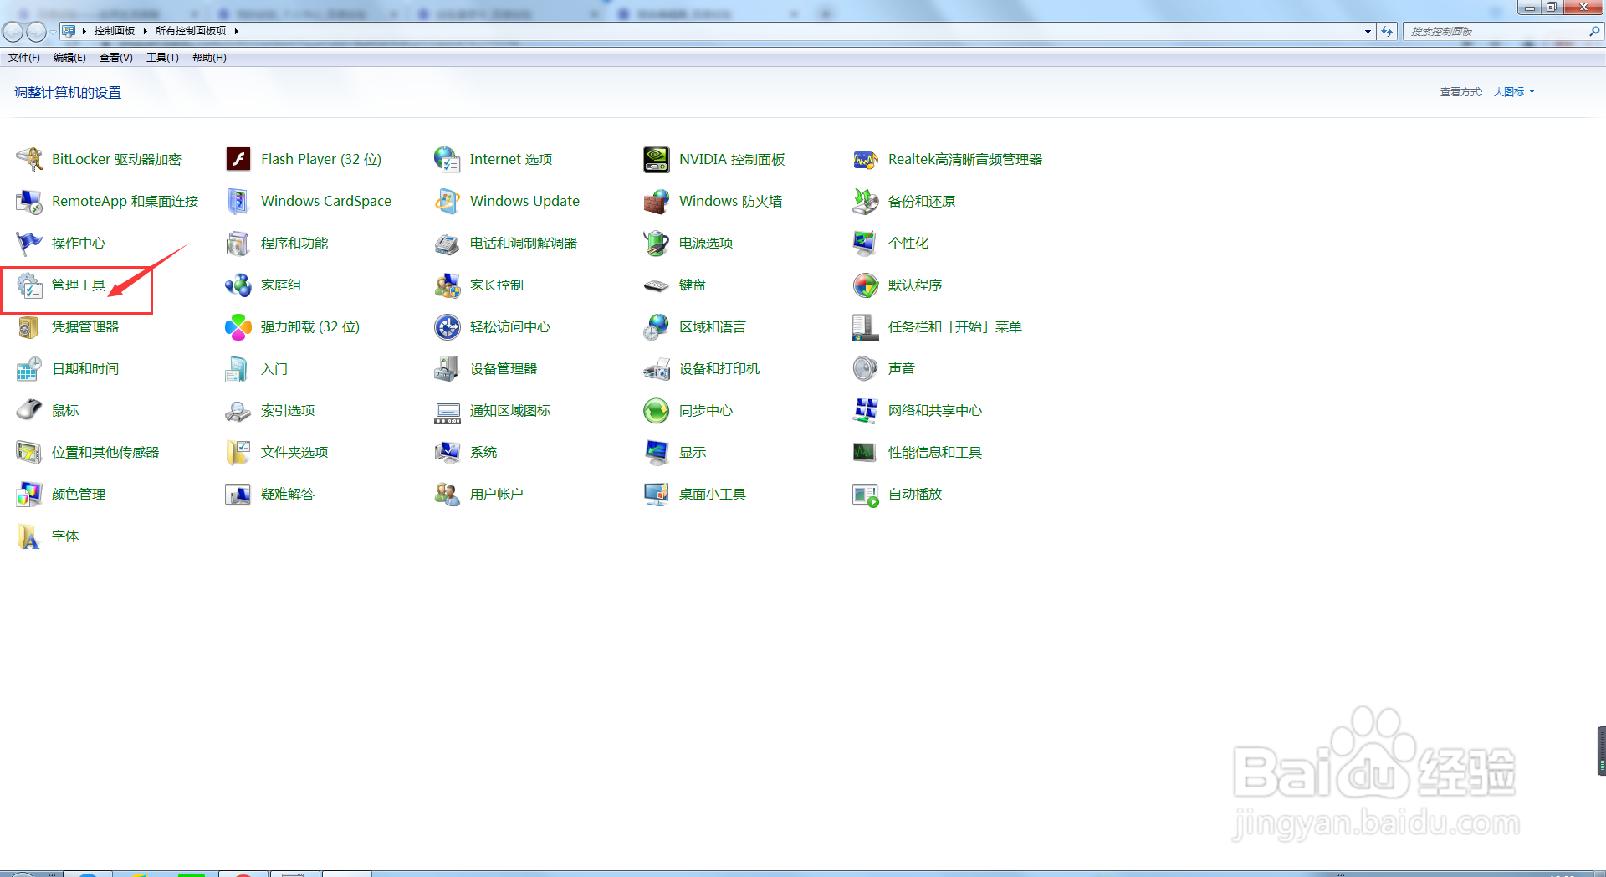Open Windows 防火墙 brick wall icon

click(657, 201)
